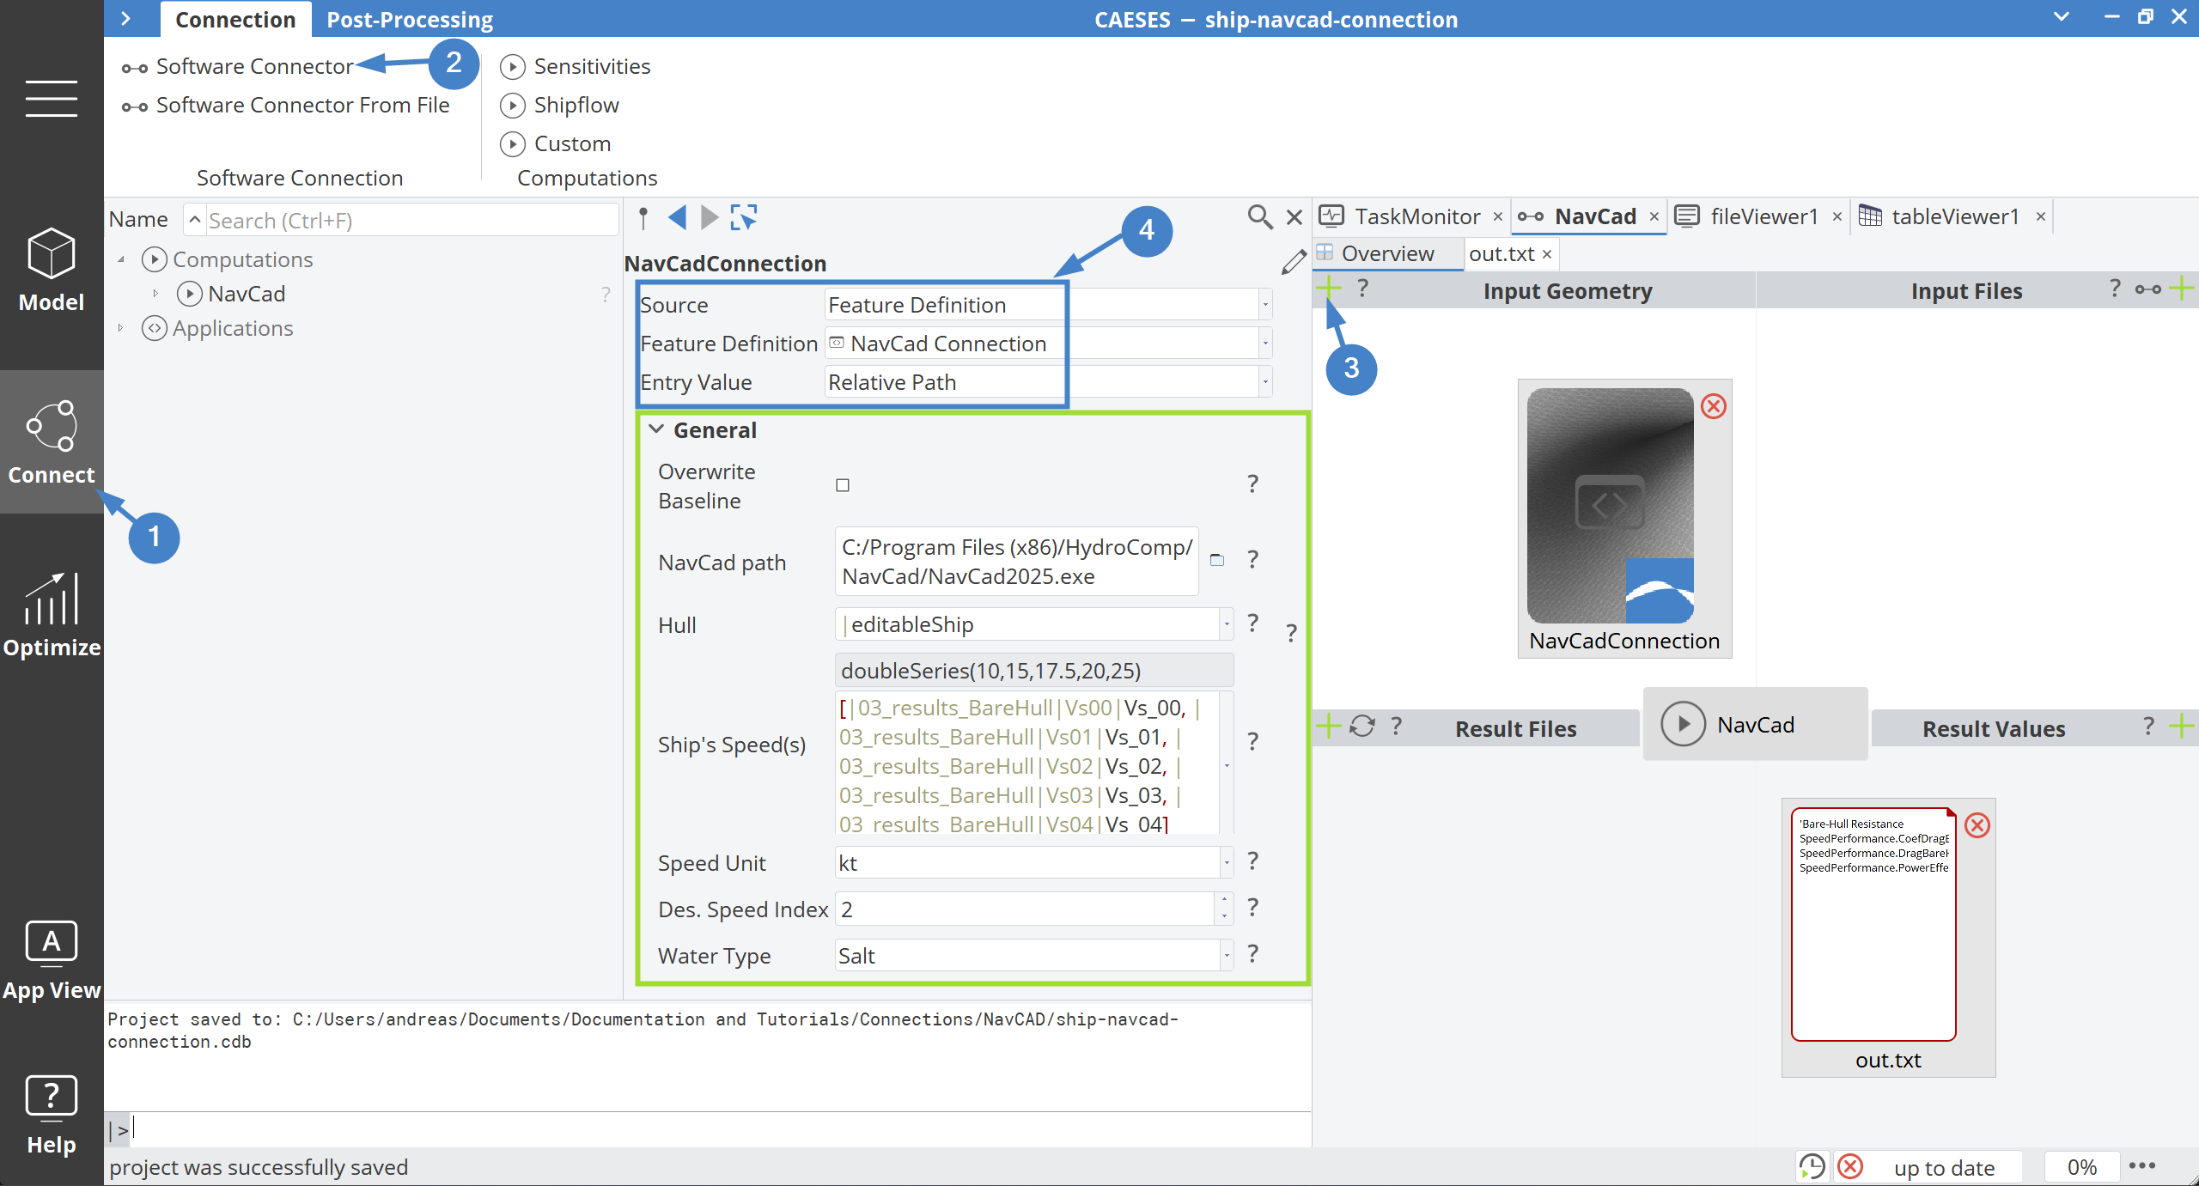The width and height of the screenshot is (2199, 1186).
Task: Refresh the Result Files
Action: [1362, 726]
